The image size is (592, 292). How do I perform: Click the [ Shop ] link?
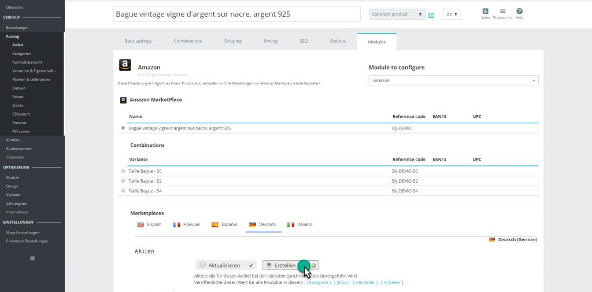341,283
